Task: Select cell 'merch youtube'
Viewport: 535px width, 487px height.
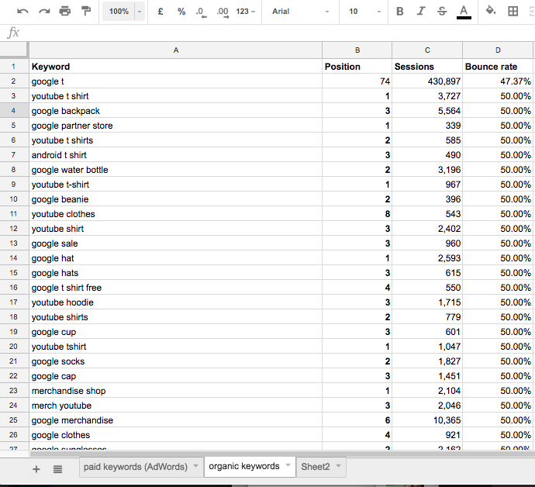Action: [176, 406]
